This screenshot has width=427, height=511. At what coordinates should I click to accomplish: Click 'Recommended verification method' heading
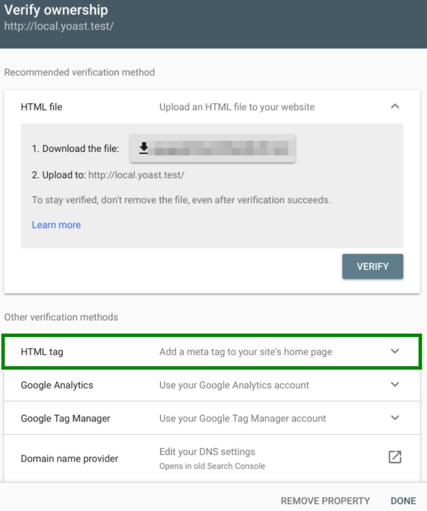point(80,72)
